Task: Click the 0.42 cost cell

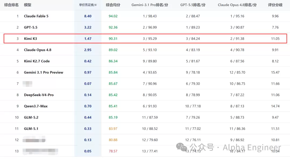Action: pos(88,61)
